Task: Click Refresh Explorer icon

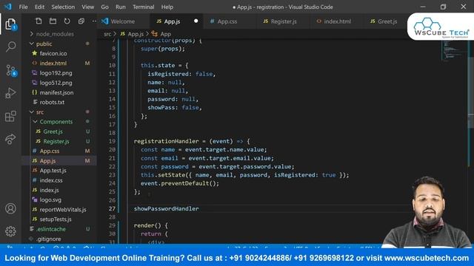Action: pyautogui.click(x=67, y=21)
